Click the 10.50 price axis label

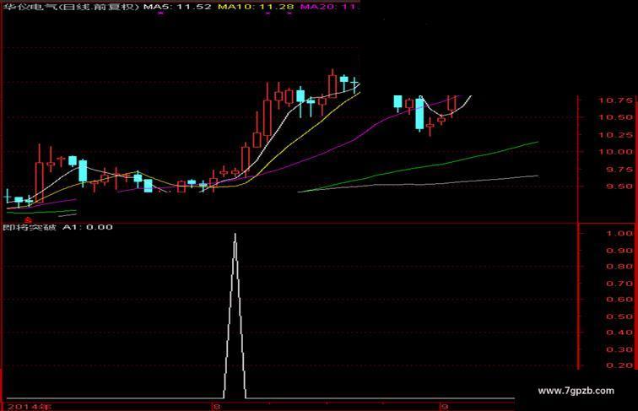pyautogui.click(x=615, y=117)
